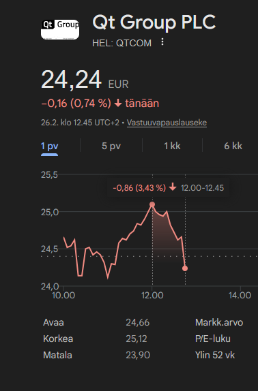Switch to the 1 kk chart range

tap(172, 146)
